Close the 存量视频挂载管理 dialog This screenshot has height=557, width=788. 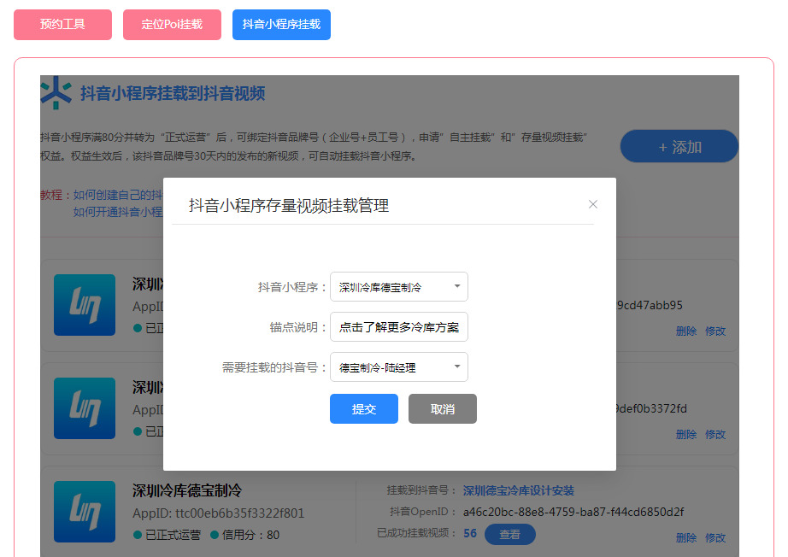point(593,204)
